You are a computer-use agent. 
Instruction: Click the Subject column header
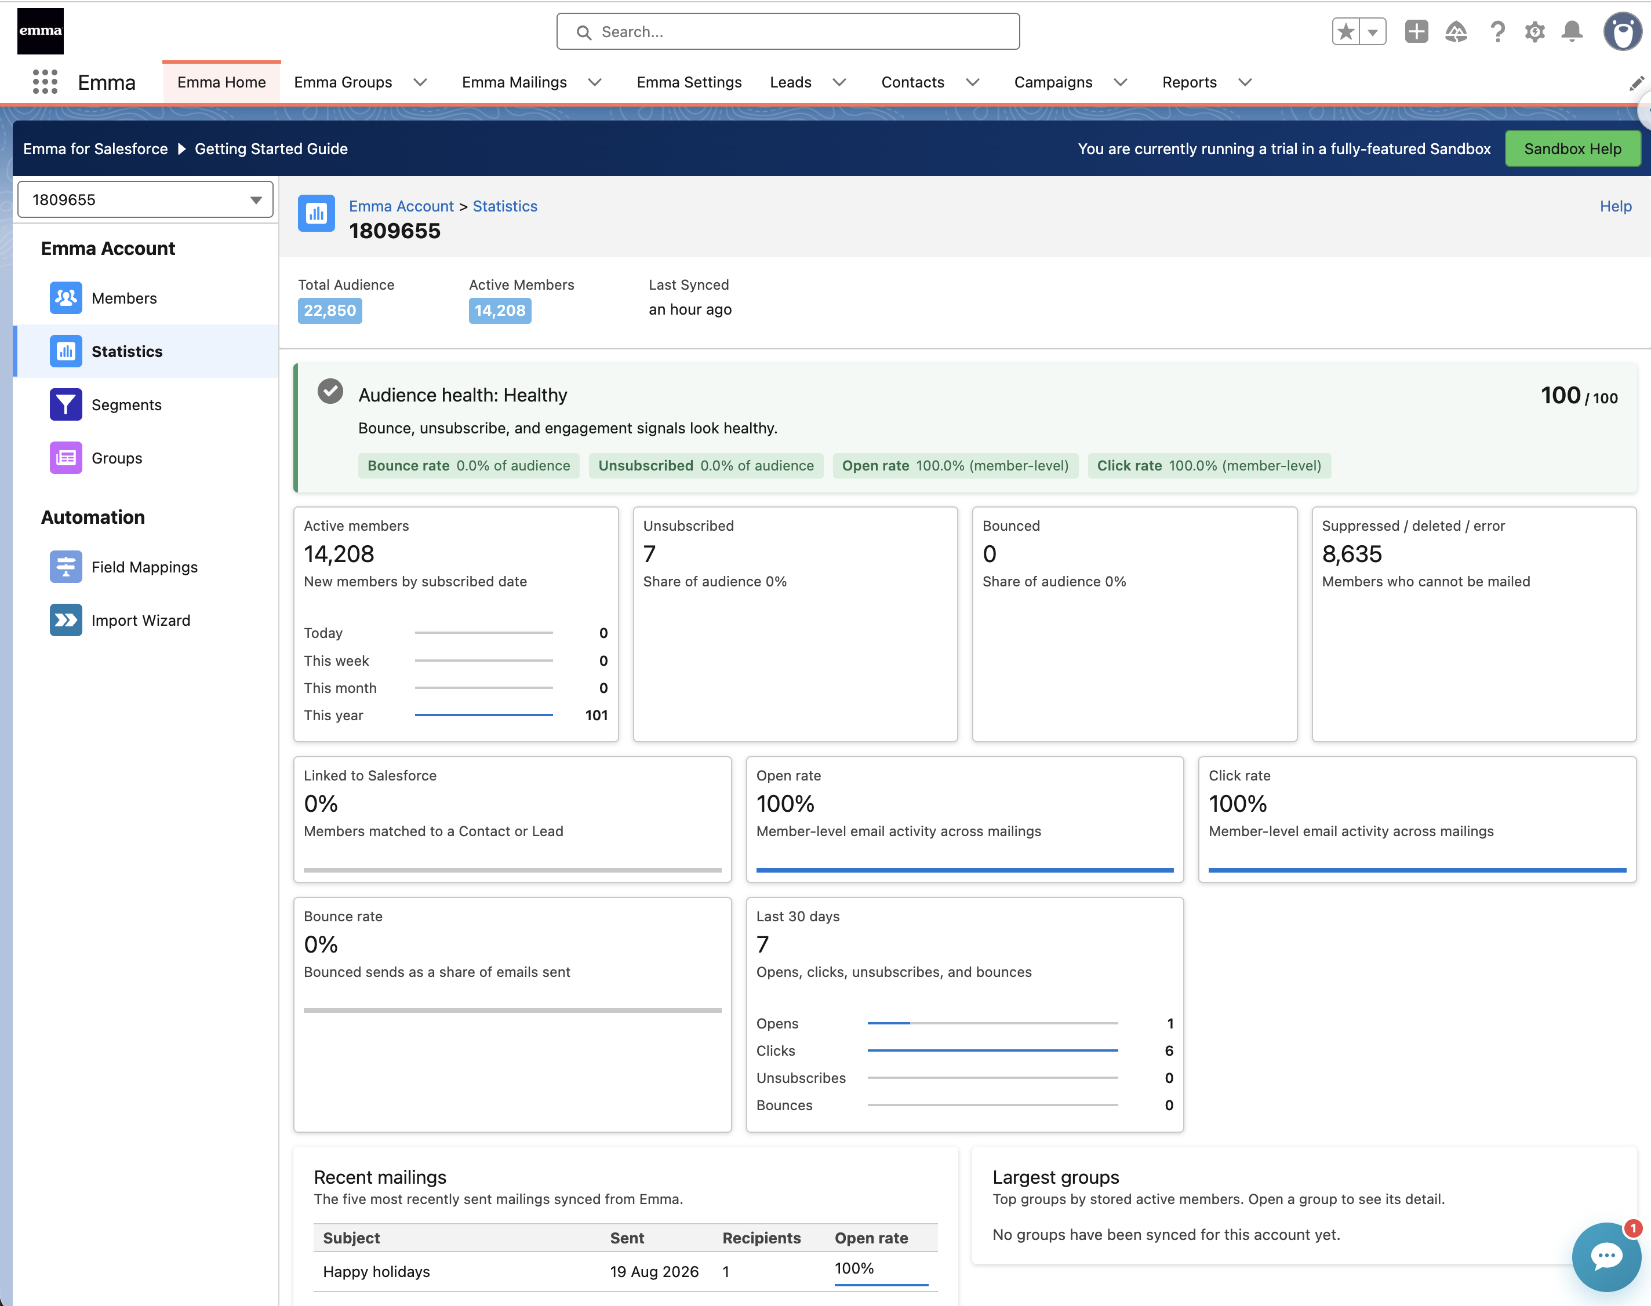[x=351, y=1238]
